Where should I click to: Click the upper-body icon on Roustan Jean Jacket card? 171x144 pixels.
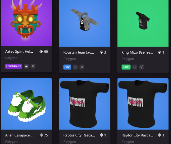75,67
